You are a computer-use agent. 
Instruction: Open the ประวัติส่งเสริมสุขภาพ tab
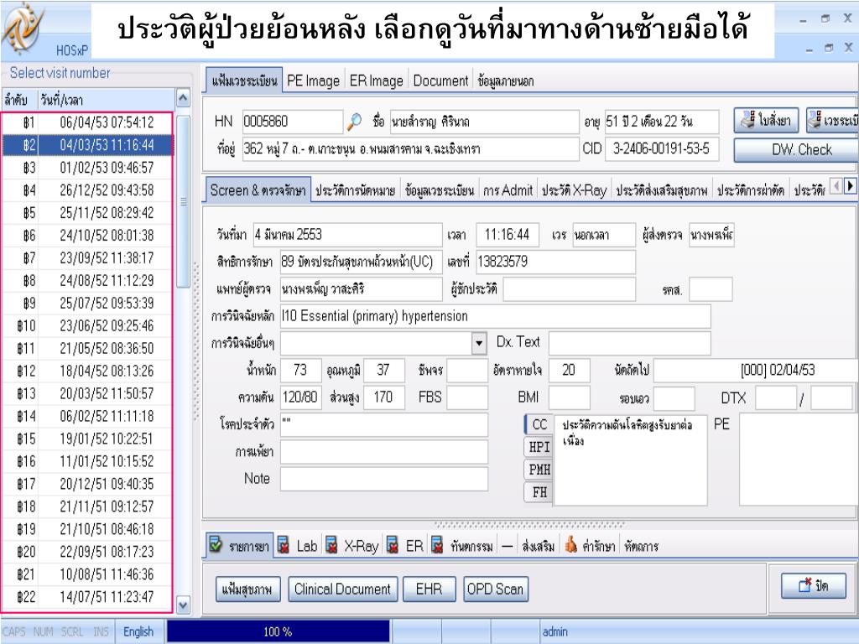pos(661,190)
